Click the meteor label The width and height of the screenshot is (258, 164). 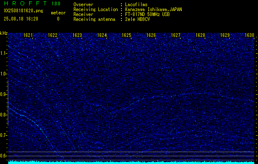[x=58, y=13]
